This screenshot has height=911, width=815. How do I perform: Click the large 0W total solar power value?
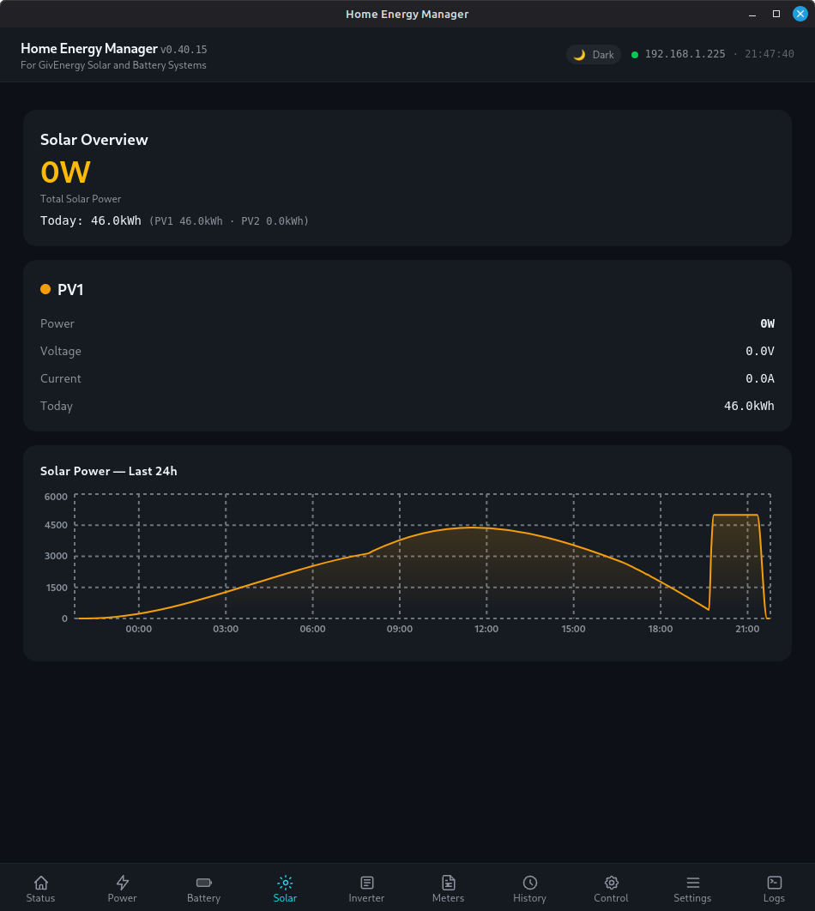point(65,172)
